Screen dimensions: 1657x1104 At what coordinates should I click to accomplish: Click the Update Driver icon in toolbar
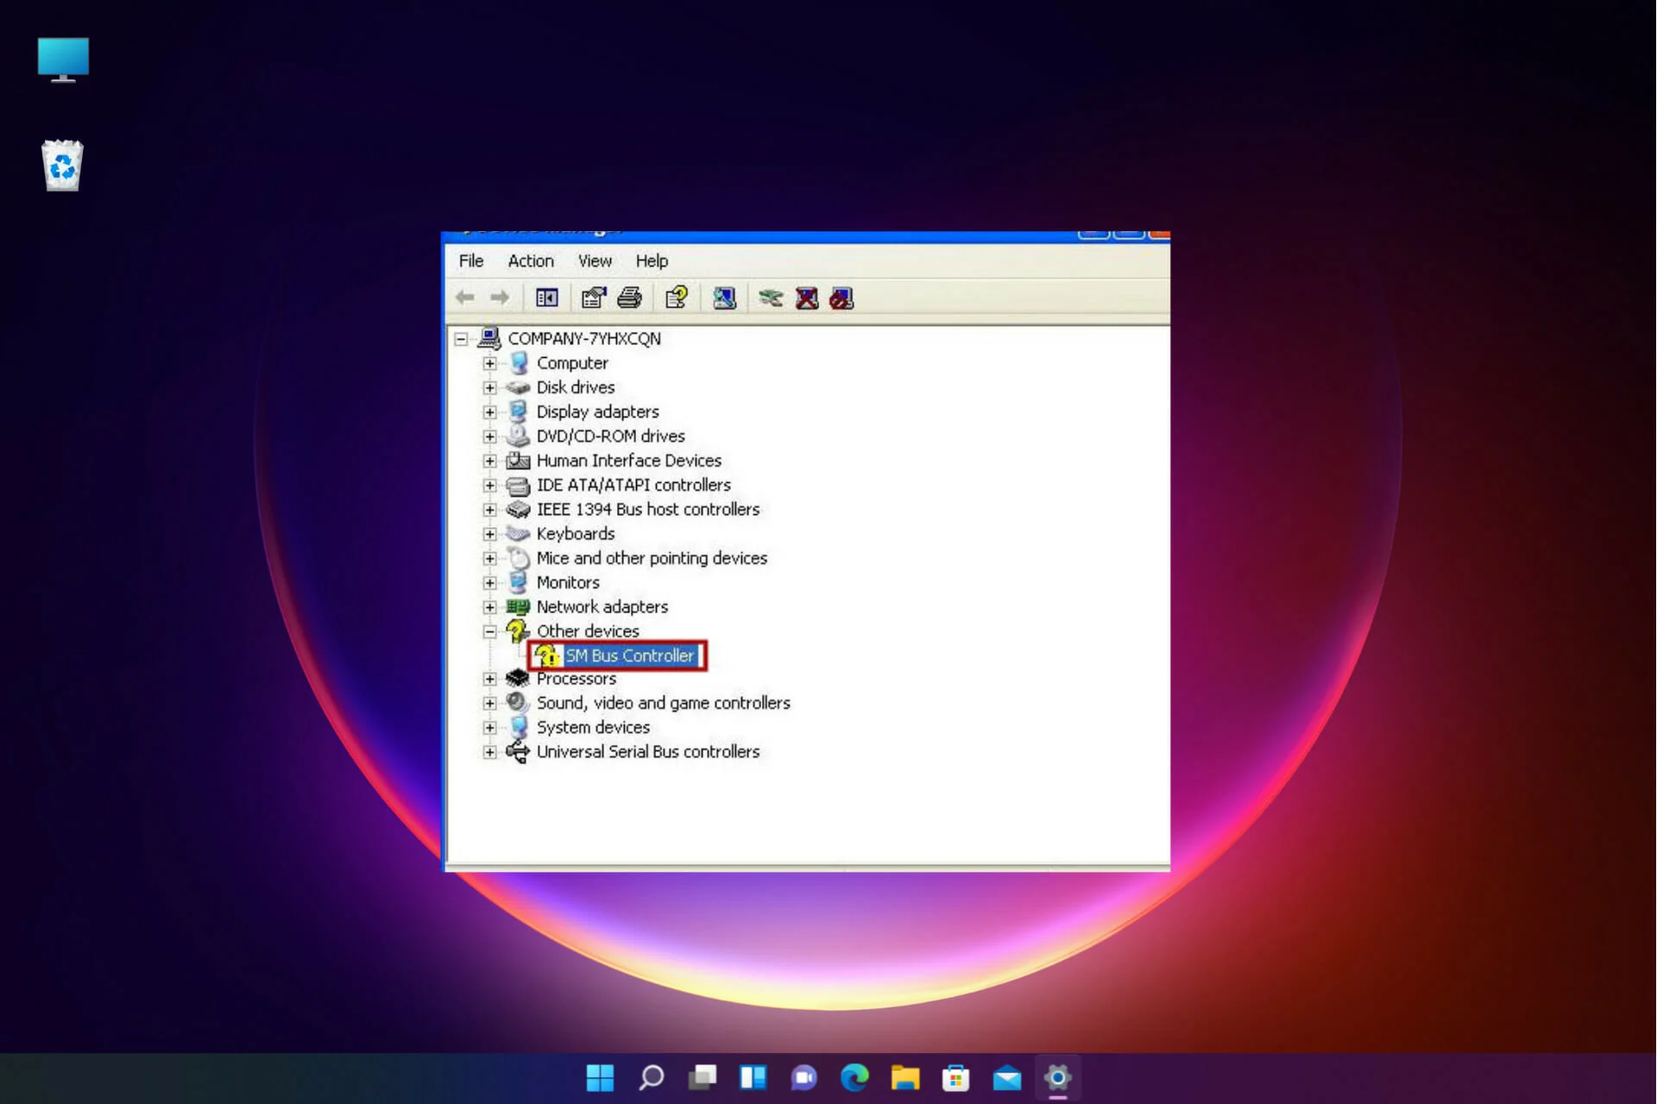[726, 298]
